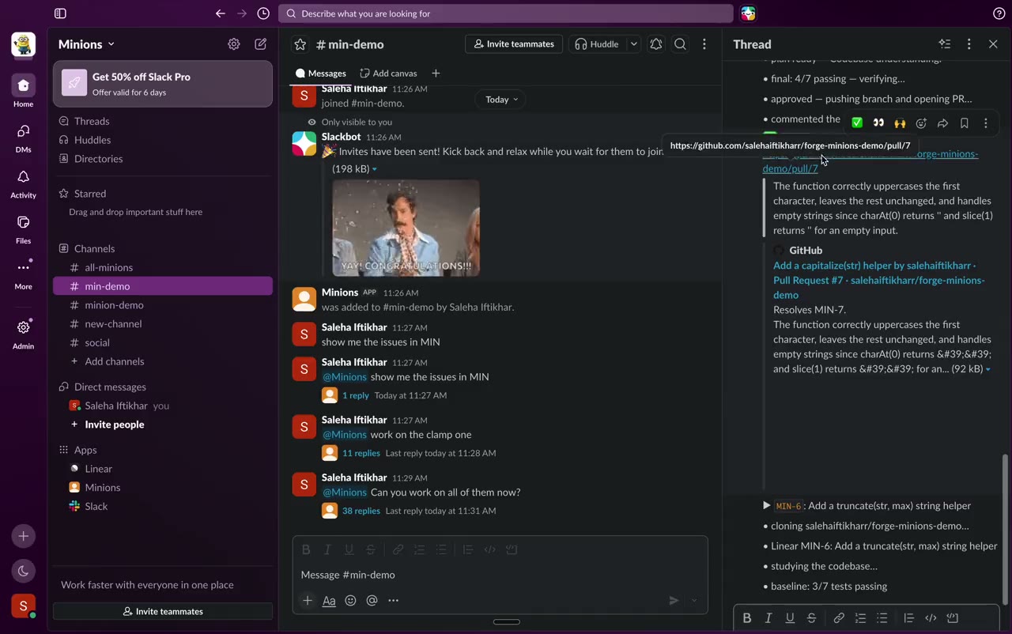Star the min-demo channel
Screen dimensions: 1012x634
(x=300, y=44)
